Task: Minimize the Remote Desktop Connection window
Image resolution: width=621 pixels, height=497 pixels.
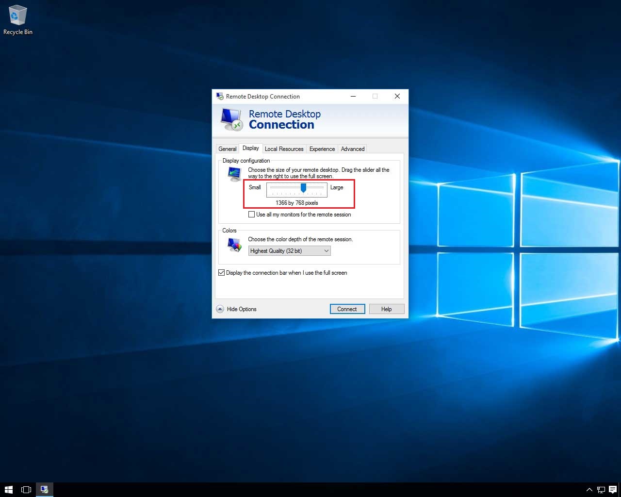Action: [353, 96]
